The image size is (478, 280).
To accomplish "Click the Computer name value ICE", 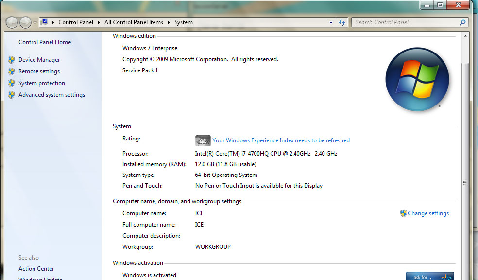I will click(199, 213).
